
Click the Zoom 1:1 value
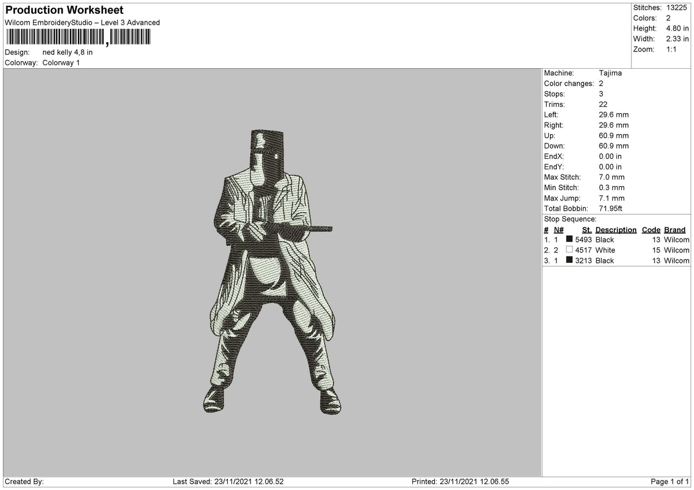[x=672, y=49]
